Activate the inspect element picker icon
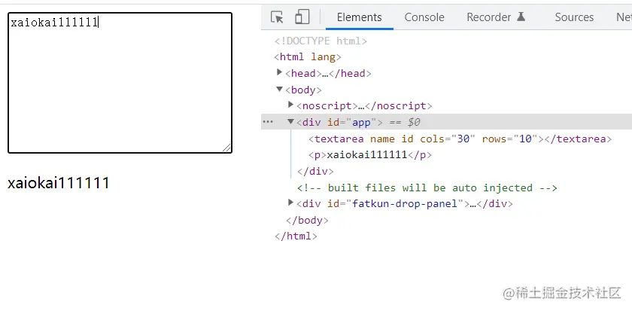The image size is (632, 311). [x=278, y=17]
